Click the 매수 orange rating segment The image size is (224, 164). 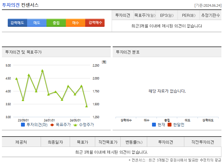point(76,23)
